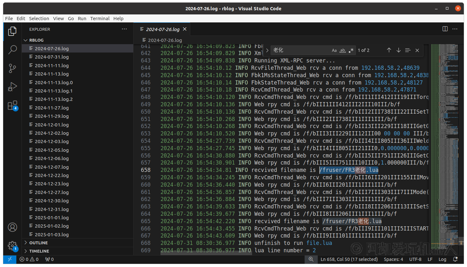The width and height of the screenshot is (467, 267).
Task: Toggle Match Case in find widget
Action: pos(334,50)
